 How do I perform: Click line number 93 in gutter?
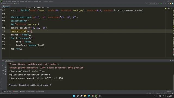(4, 31)
